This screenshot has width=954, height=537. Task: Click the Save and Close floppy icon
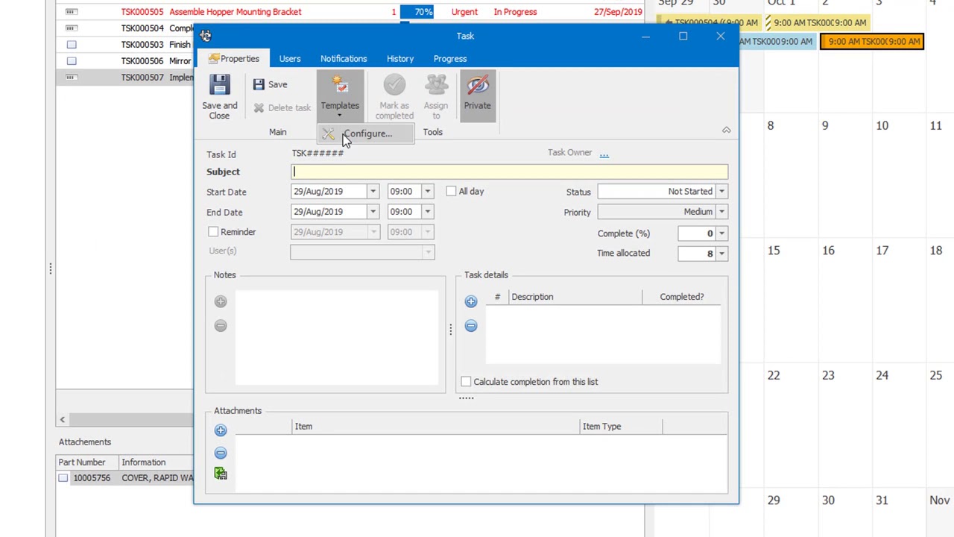tap(219, 85)
